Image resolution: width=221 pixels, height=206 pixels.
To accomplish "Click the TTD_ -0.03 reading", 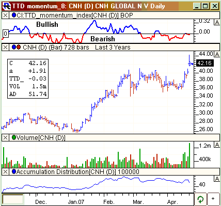I will [x=28, y=78].
